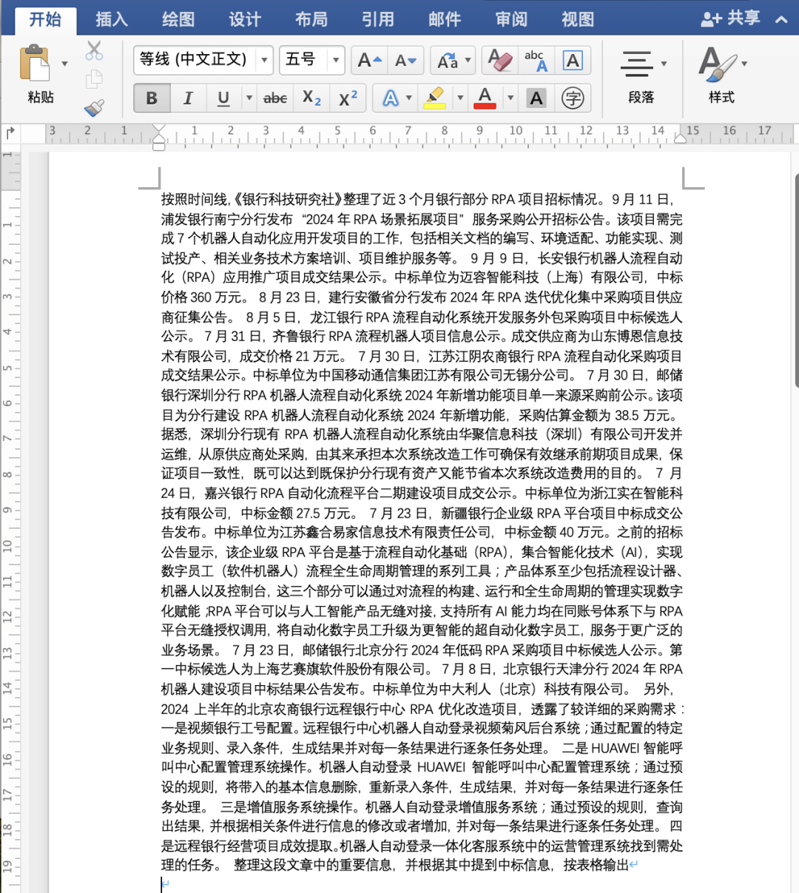Click the enclosed character 字 icon
The image size is (799, 893).
click(x=573, y=98)
